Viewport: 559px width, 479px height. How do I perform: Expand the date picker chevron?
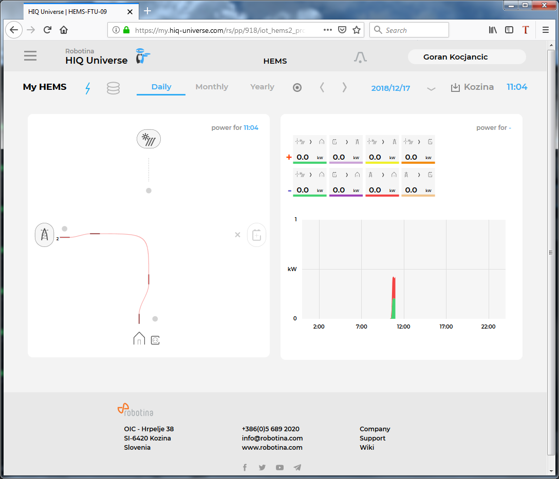tap(431, 89)
